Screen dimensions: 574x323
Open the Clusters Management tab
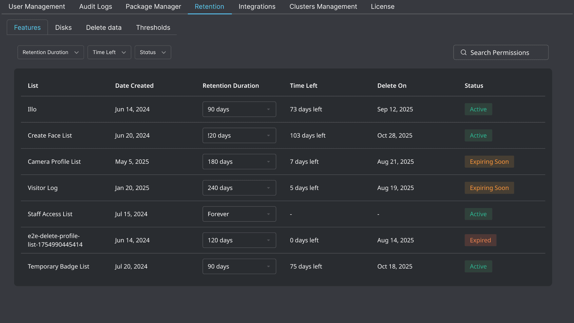323,7
